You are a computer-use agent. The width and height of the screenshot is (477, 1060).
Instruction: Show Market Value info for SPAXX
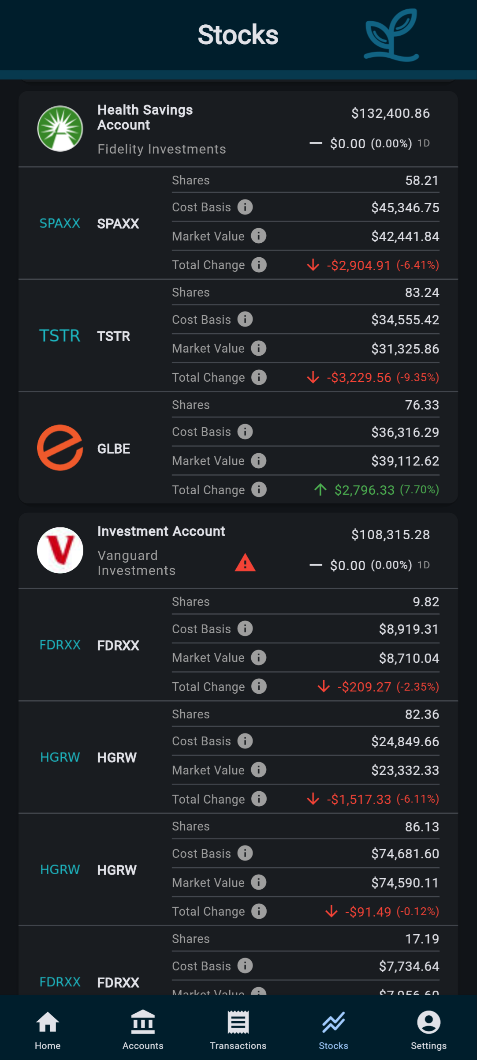point(259,236)
